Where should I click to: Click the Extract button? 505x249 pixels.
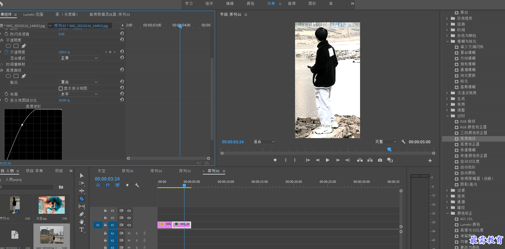tap(370, 160)
